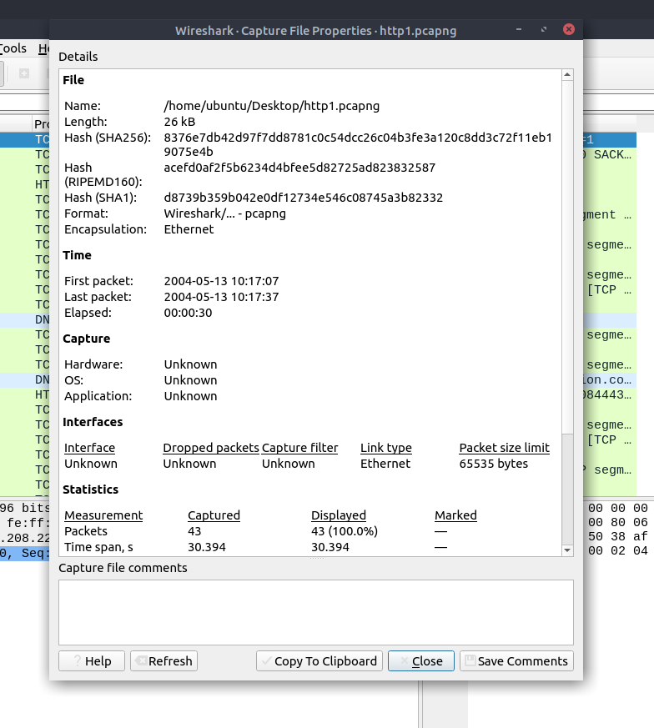The image size is (654, 728).
Task: Maximize the Capture File Properties dialog
Action: pos(543,29)
